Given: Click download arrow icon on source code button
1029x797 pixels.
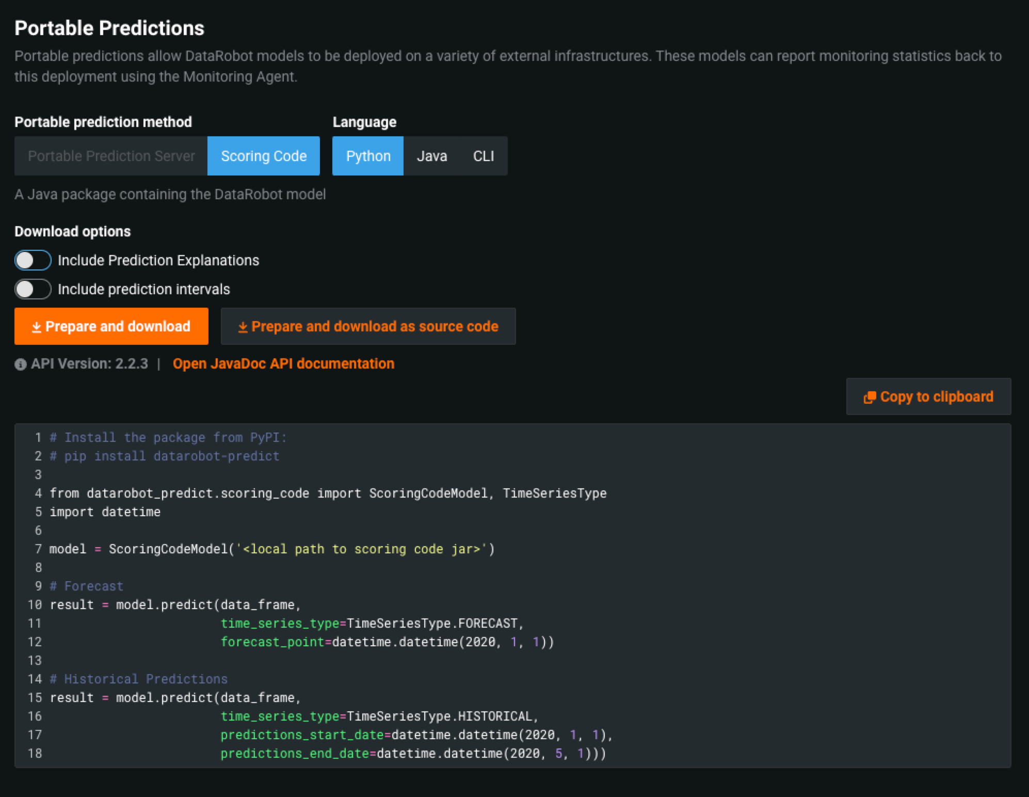Looking at the screenshot, I should (x=243, y=327).
